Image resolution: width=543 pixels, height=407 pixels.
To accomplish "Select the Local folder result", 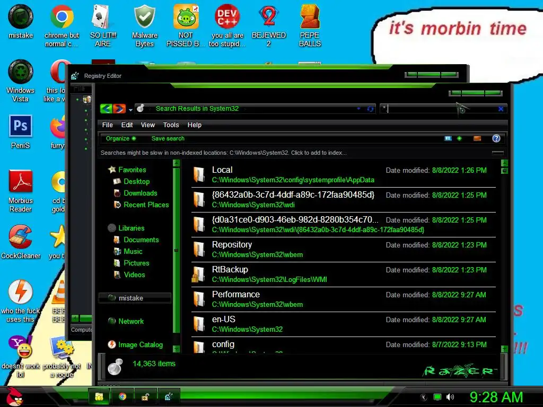I will click(x=344, y=175).
